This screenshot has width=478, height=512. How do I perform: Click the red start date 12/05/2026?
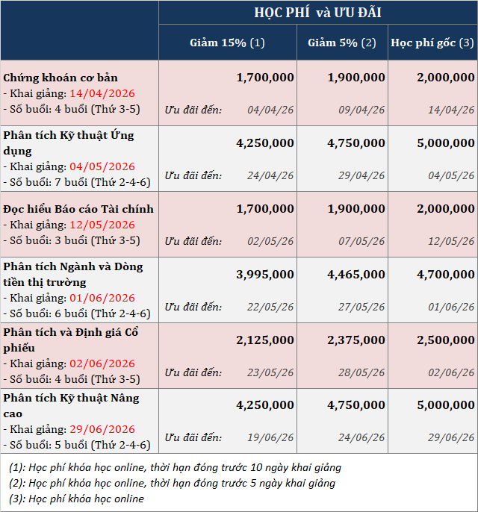102,225
